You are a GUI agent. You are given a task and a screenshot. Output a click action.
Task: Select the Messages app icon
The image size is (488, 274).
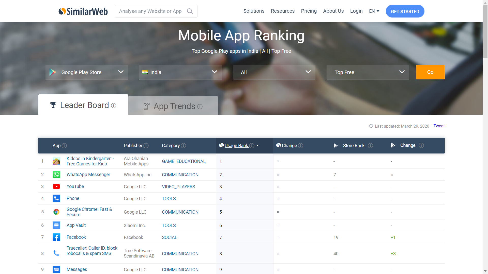pyautogui.click(x=56, y=269)
